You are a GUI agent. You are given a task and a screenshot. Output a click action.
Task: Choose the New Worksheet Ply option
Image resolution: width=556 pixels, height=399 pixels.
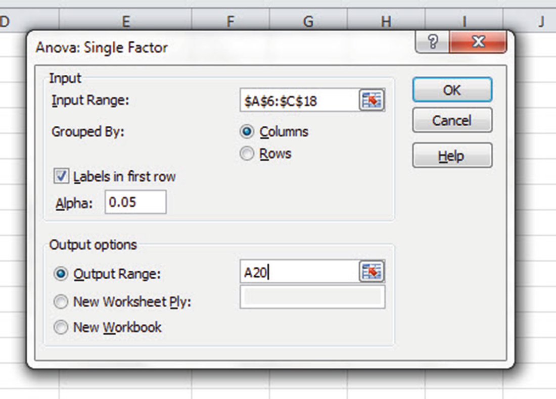coord(61,302)
